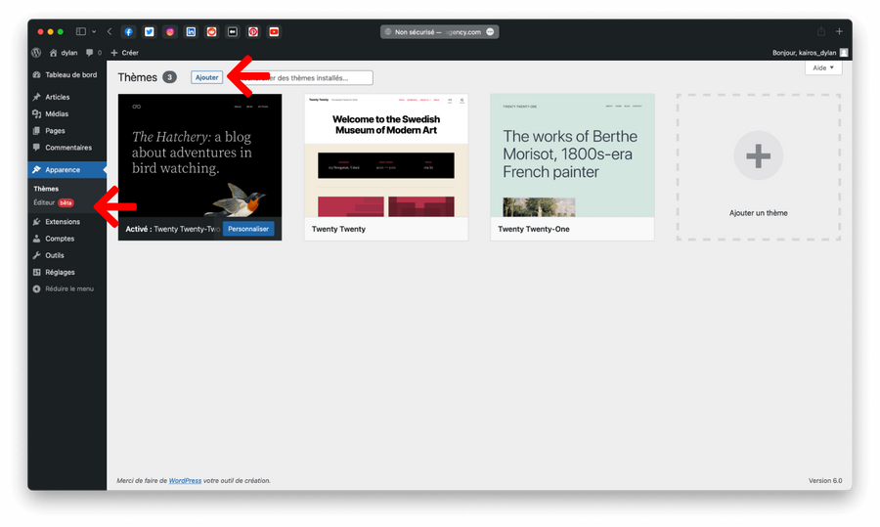Click the address bar more options icon

click(490, 32)
